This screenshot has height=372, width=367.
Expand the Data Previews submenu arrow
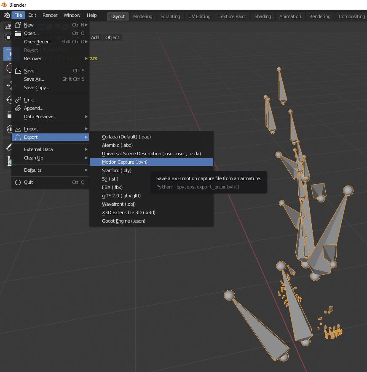86,117
